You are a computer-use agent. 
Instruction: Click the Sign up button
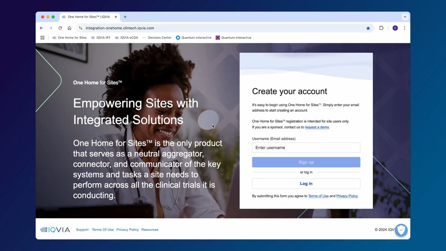[x=306, y=162]
